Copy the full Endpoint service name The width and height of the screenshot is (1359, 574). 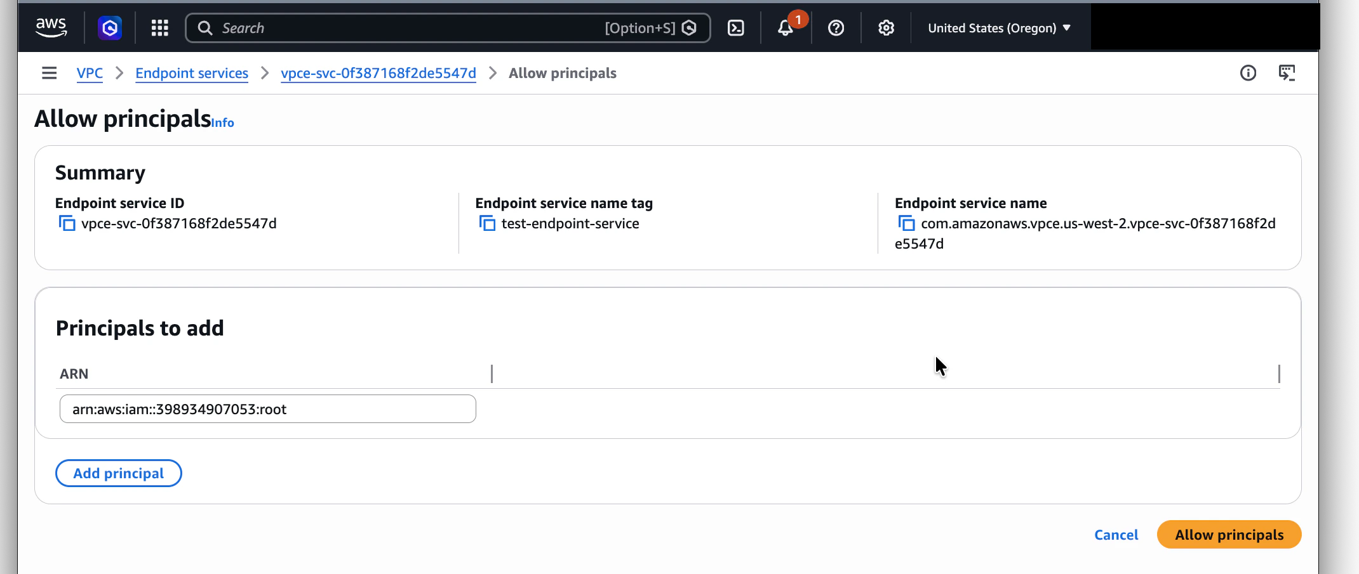click(905, 223)
